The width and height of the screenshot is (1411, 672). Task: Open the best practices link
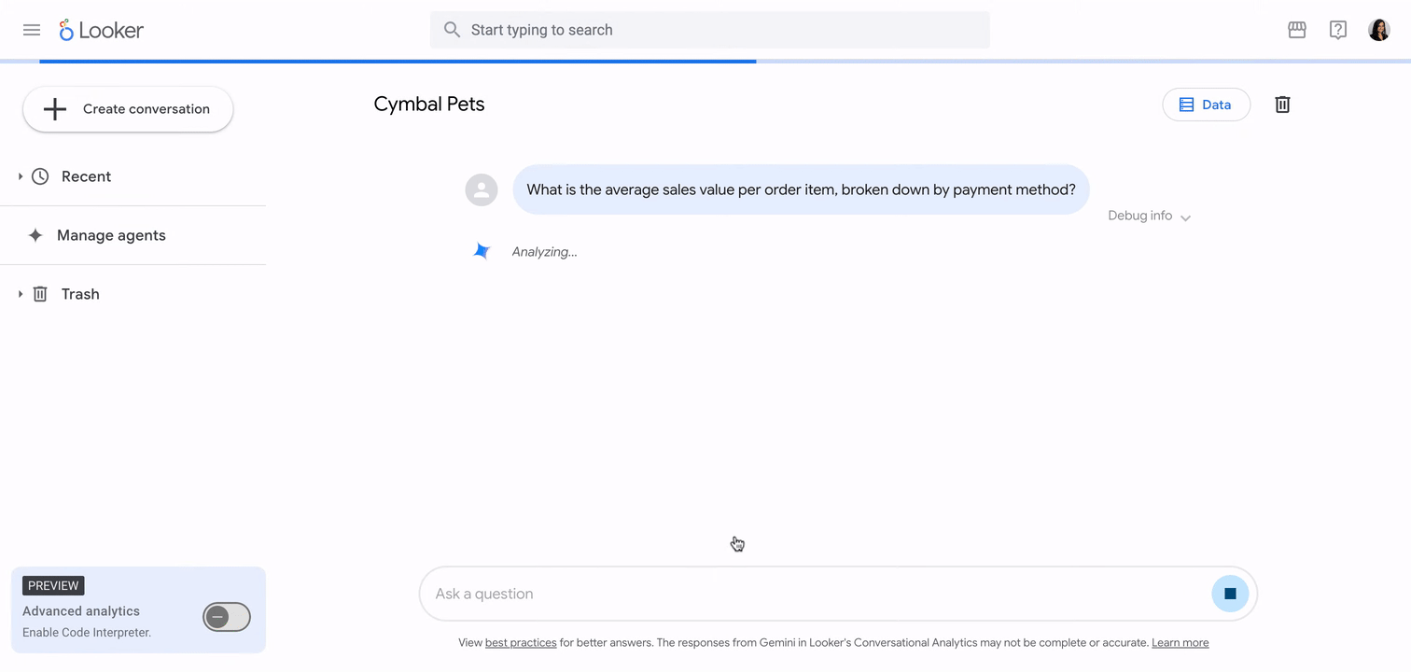pyautogui.click(x=521, y=642)
